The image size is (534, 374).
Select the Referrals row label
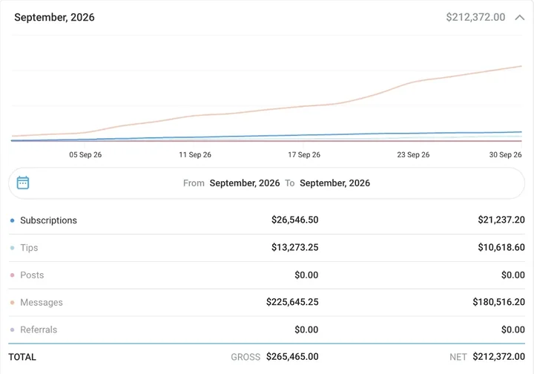(39, 329)
